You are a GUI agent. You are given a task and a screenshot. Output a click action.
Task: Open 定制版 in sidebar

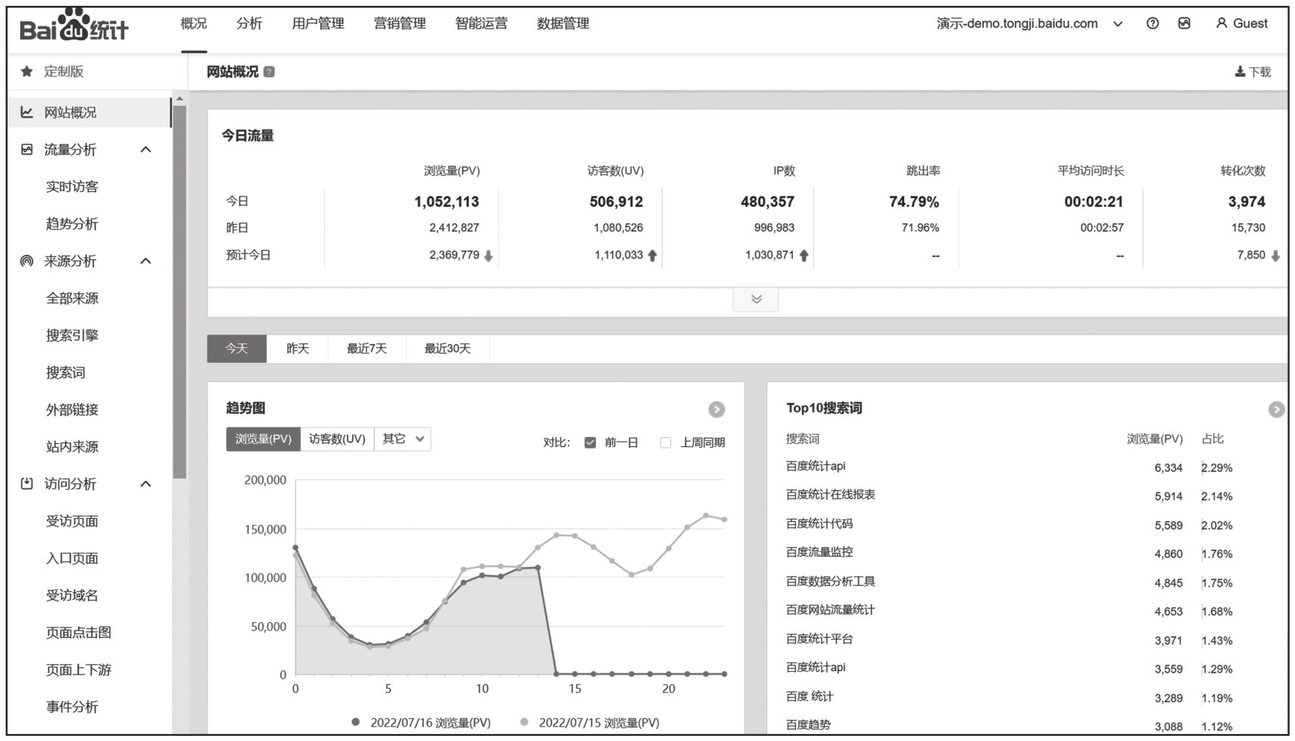point(64,71)
